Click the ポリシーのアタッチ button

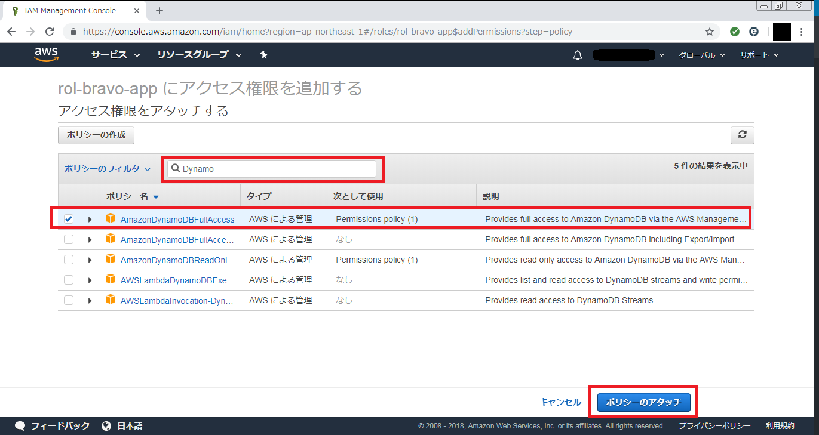(643, 402)
